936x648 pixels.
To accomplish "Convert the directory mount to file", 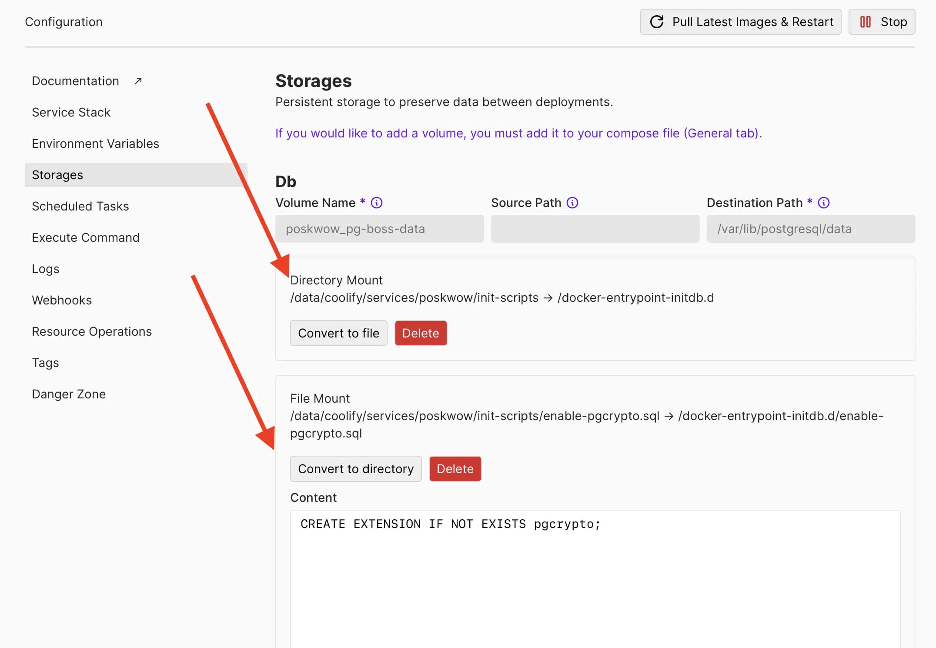I will [338, 333].
